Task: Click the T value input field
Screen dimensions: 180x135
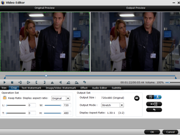Action: point(32,113)
